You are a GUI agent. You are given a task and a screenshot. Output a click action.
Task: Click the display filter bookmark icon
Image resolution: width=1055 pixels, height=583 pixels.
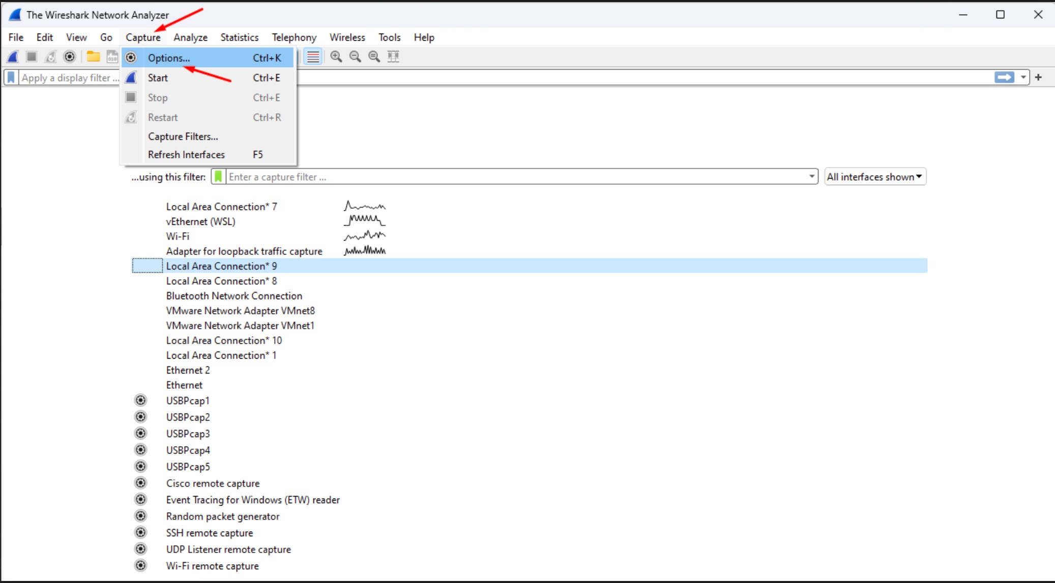click(11, 77)
